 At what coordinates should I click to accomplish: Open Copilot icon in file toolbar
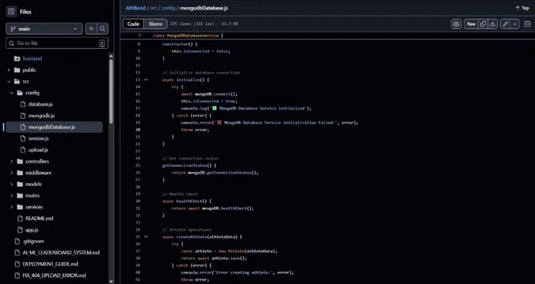point(456,24)
